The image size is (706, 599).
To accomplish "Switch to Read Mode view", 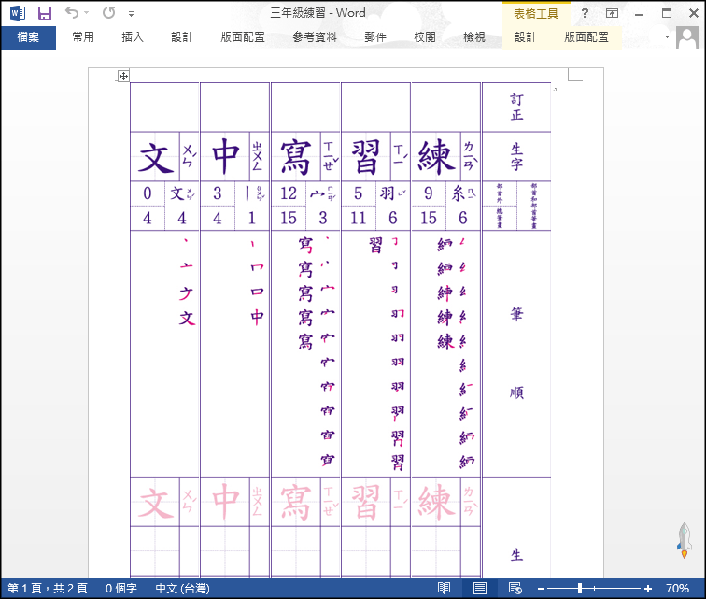I will pos(444,588).
